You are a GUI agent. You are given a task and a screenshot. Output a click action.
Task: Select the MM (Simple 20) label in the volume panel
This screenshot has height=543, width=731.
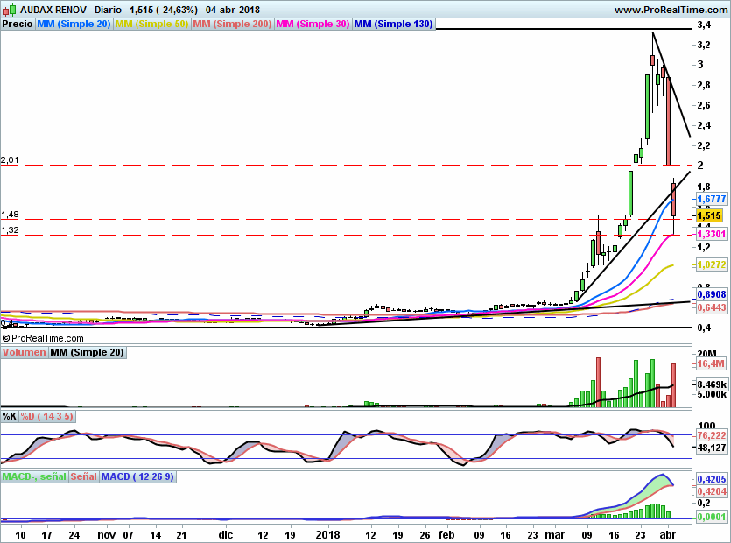[87, 353]
